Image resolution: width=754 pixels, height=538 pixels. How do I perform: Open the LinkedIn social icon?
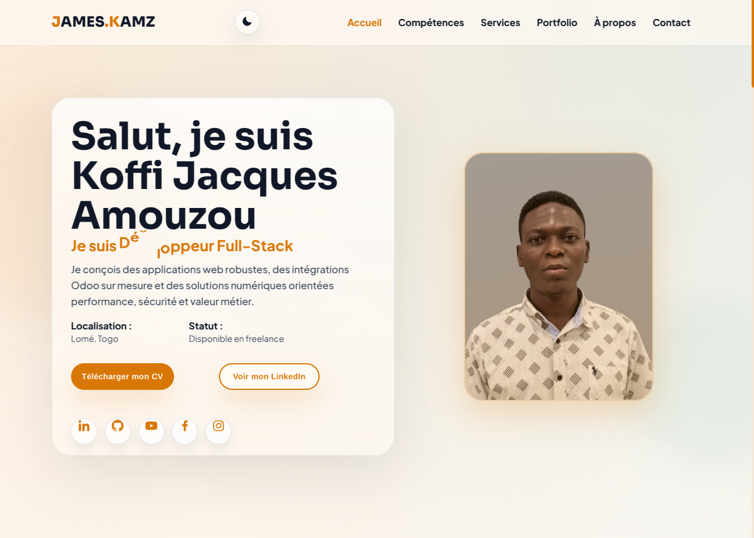pyautogui.click(x=84, y=431)
